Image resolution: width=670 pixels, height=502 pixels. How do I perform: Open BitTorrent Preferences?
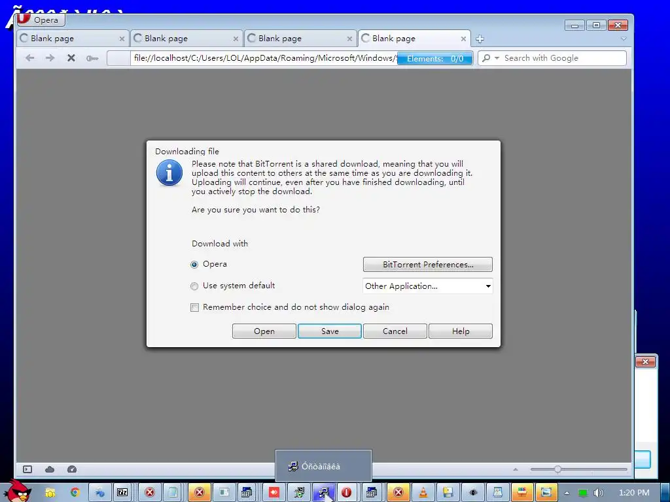pos(428,264)
